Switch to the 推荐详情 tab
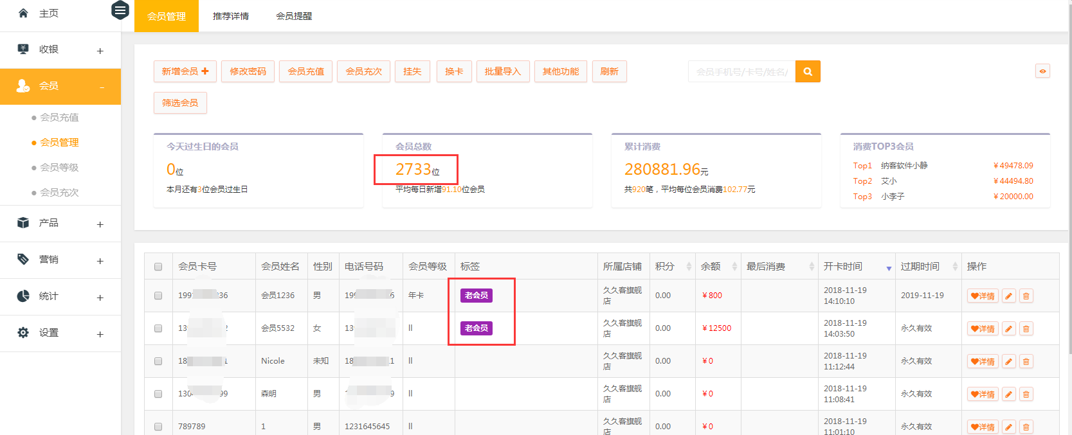 [231, 16]
